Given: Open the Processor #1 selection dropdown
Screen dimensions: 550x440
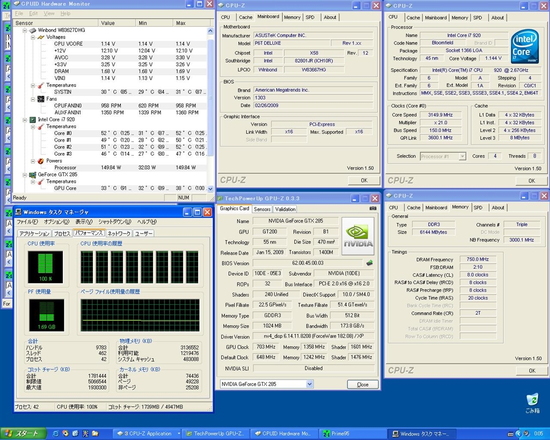Looking at the screenshot, I should 462,156.
